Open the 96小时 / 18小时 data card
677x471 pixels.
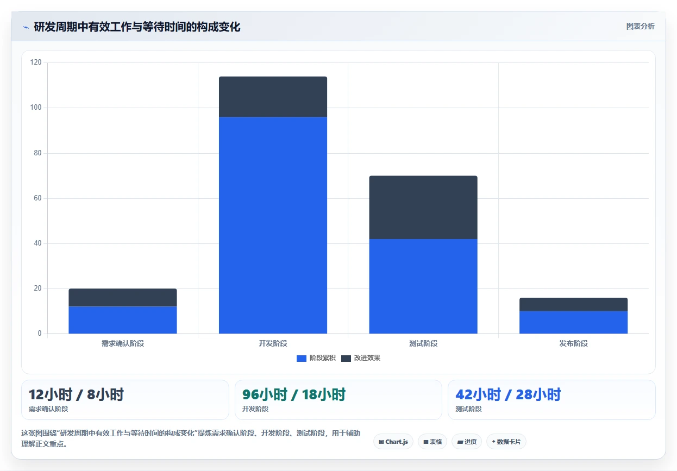(338, 400)
